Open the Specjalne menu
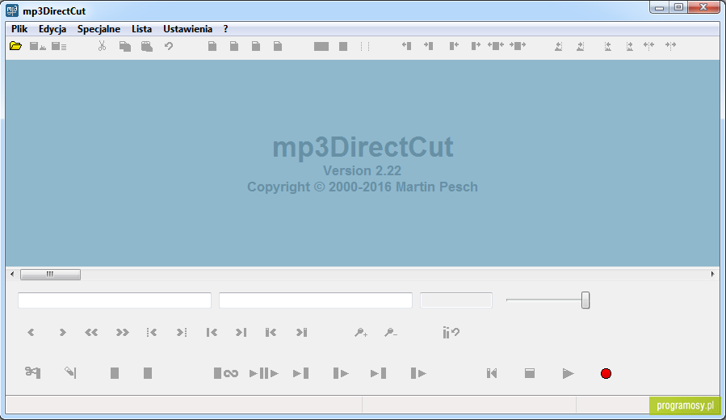Image resolution: width=726 pixels, height=420 pixels. (99, 29)
